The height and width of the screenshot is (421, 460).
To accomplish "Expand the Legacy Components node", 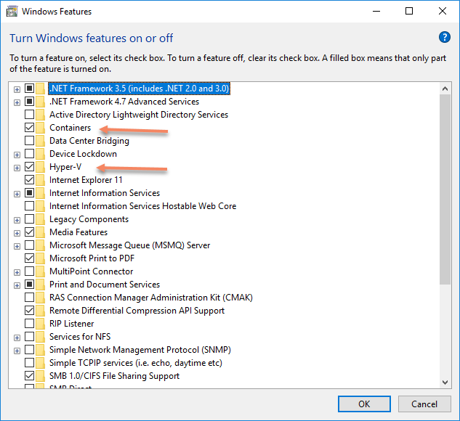I will pyautogui.click(x=17, y=220).
